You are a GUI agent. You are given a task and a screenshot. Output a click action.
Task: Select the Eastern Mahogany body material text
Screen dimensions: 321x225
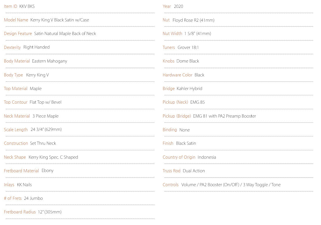coord(50,61)
